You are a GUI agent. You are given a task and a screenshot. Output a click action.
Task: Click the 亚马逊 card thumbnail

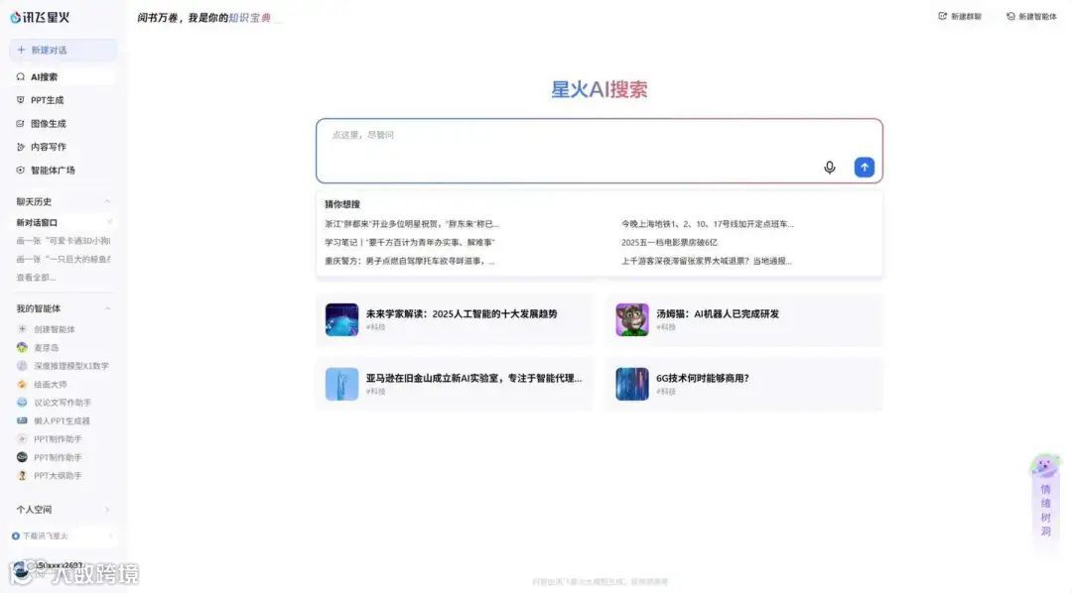click(x=341, y=384)
